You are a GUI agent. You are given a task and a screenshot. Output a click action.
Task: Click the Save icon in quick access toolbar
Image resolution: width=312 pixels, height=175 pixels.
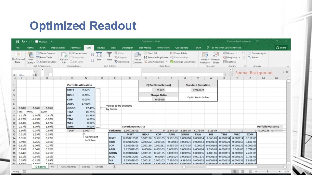tap(17, 41)
